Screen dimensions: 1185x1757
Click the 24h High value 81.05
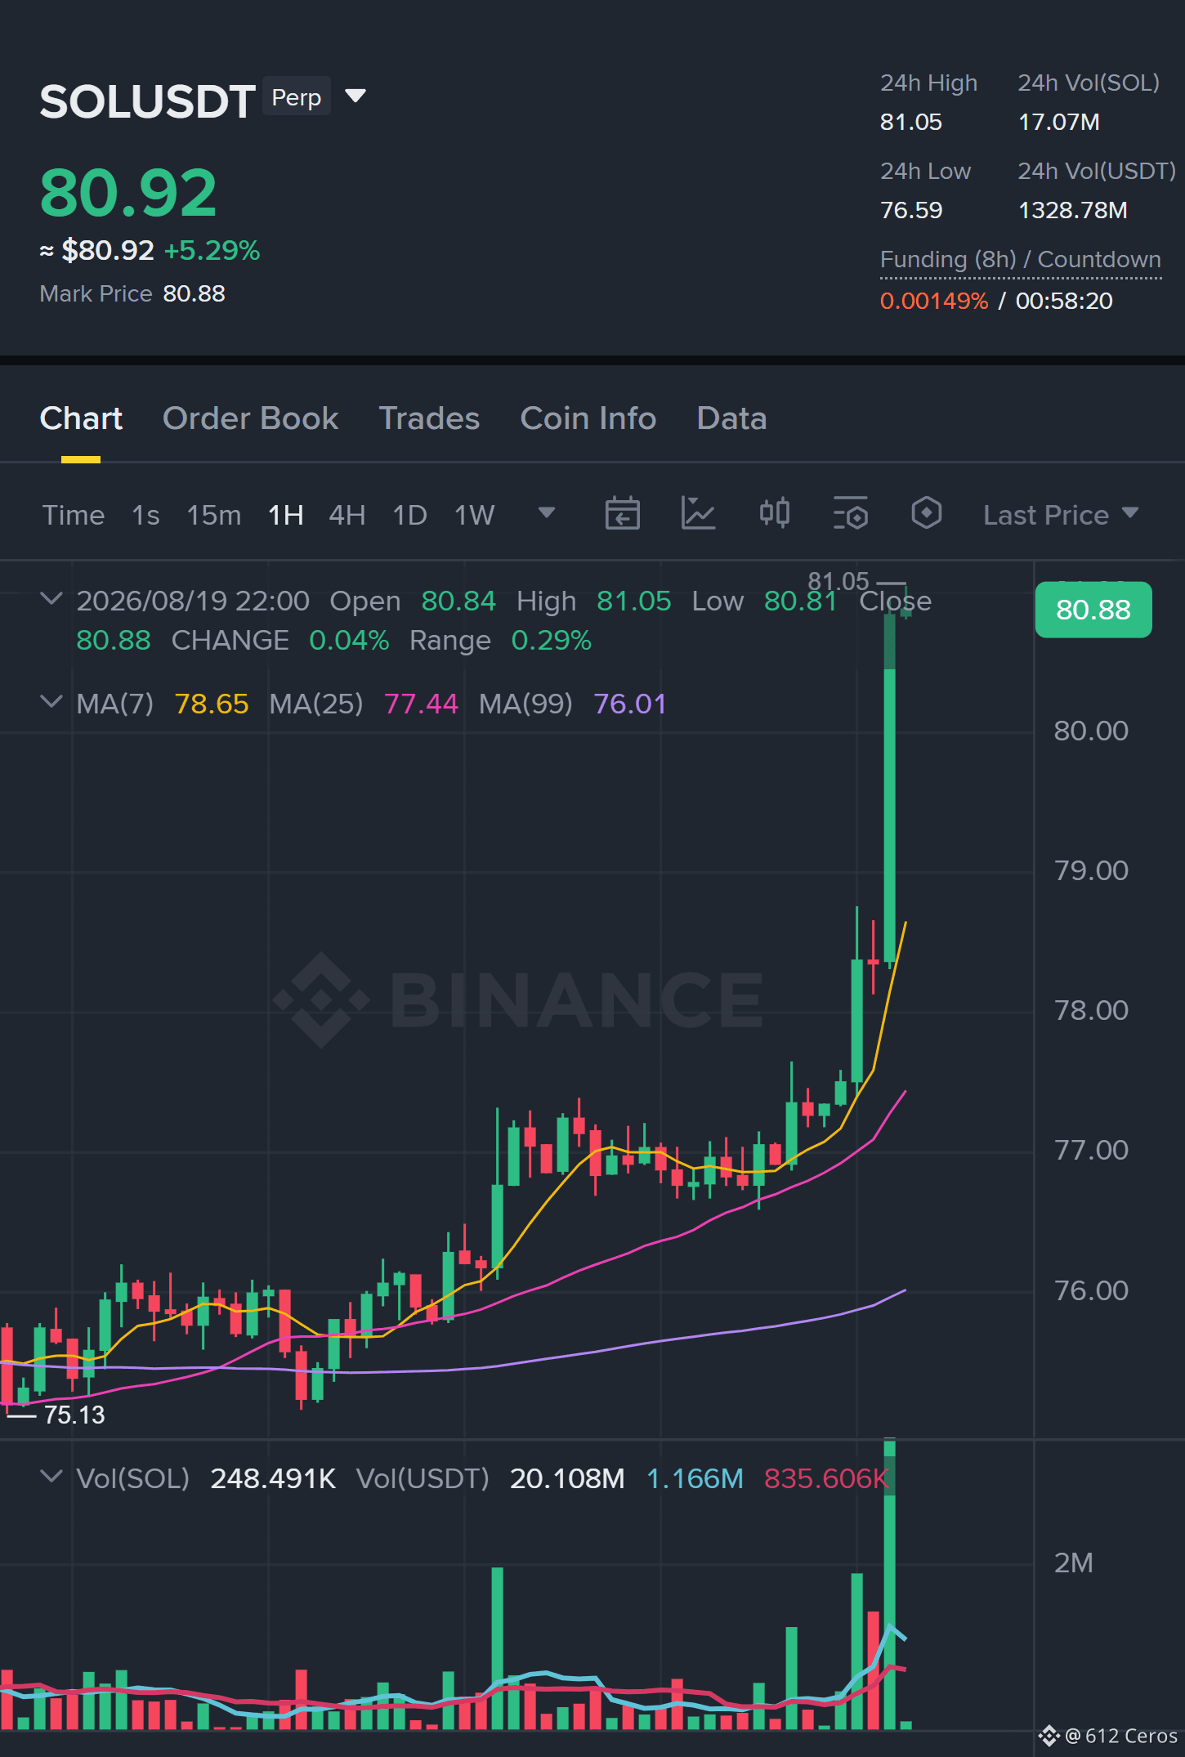point(911,122)
